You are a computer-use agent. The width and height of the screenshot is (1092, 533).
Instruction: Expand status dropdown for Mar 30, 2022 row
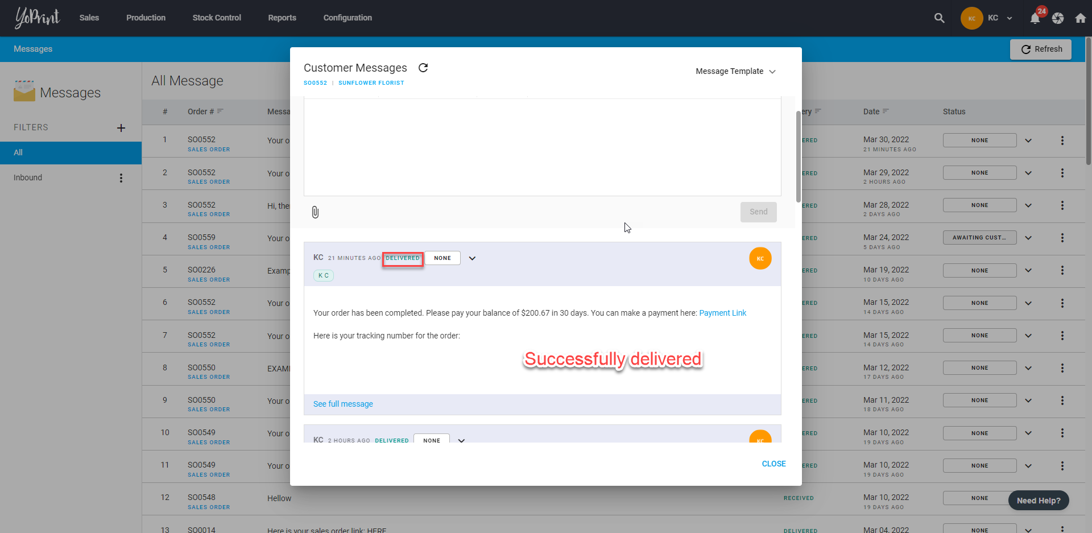[x=1028, y=141]
